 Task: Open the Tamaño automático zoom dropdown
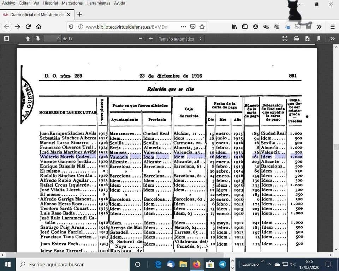pyautogui.click(x=180, y=39)
